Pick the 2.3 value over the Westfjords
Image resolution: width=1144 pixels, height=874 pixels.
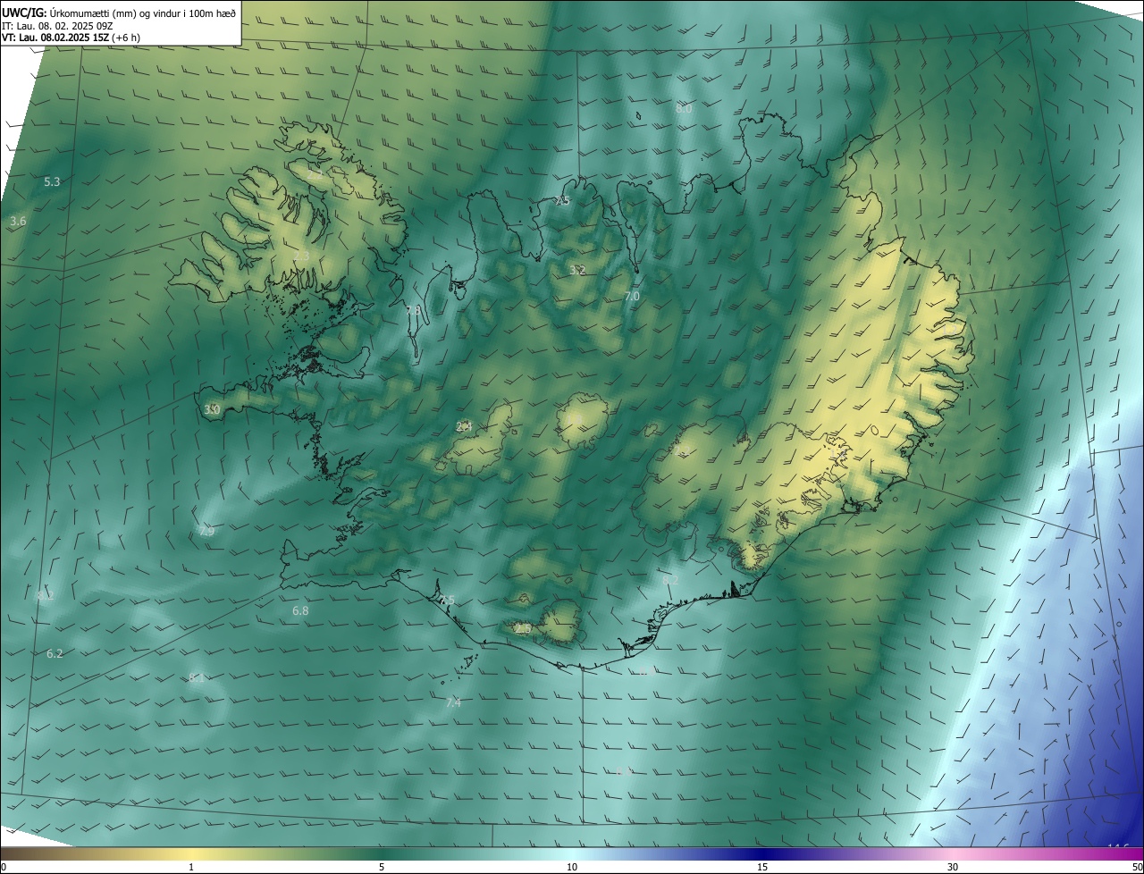tap(302, 256)
